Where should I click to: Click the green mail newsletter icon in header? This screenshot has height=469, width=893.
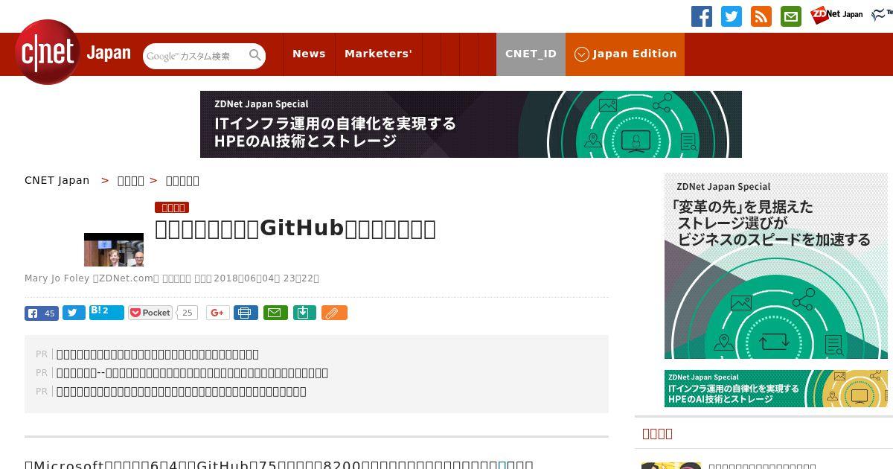791,16
